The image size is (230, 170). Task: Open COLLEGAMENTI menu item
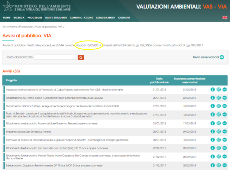pos(106,17)
